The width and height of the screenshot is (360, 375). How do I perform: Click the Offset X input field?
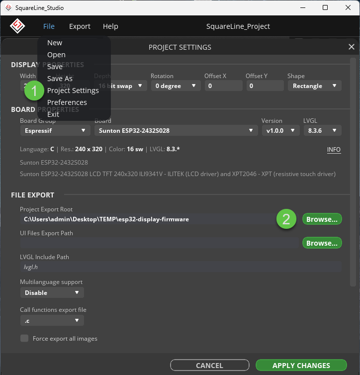pos(223,86)
